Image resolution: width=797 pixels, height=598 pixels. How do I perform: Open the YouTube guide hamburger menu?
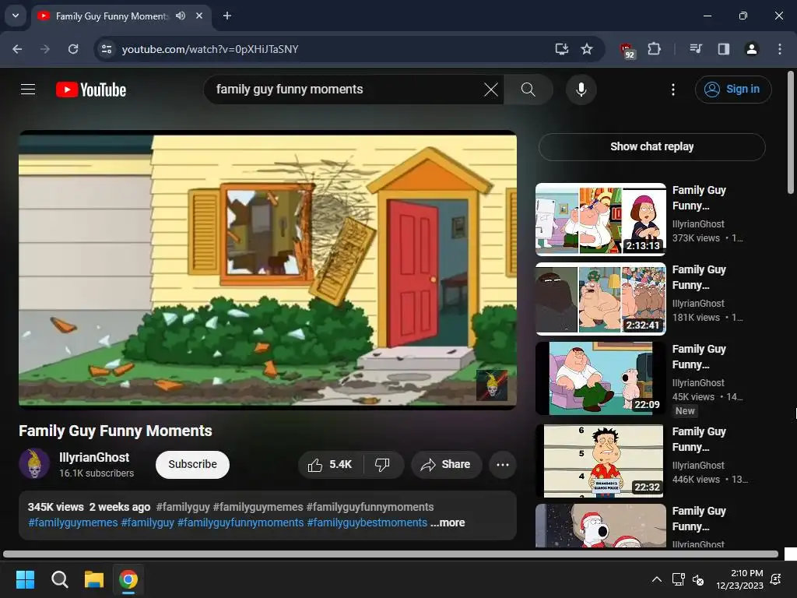click(28, 90)
